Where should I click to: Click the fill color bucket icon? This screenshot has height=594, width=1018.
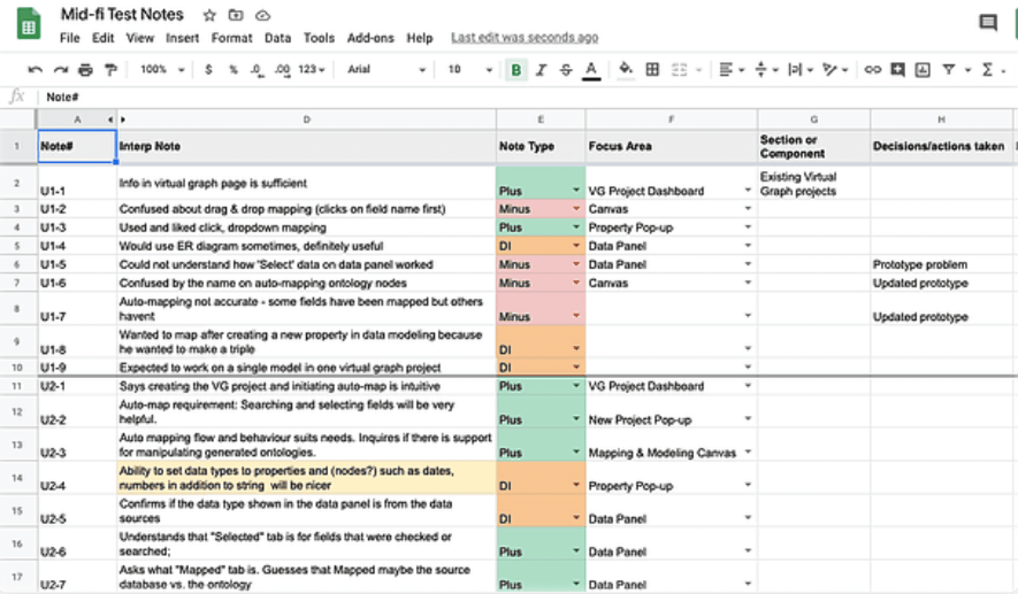(625, 69)
